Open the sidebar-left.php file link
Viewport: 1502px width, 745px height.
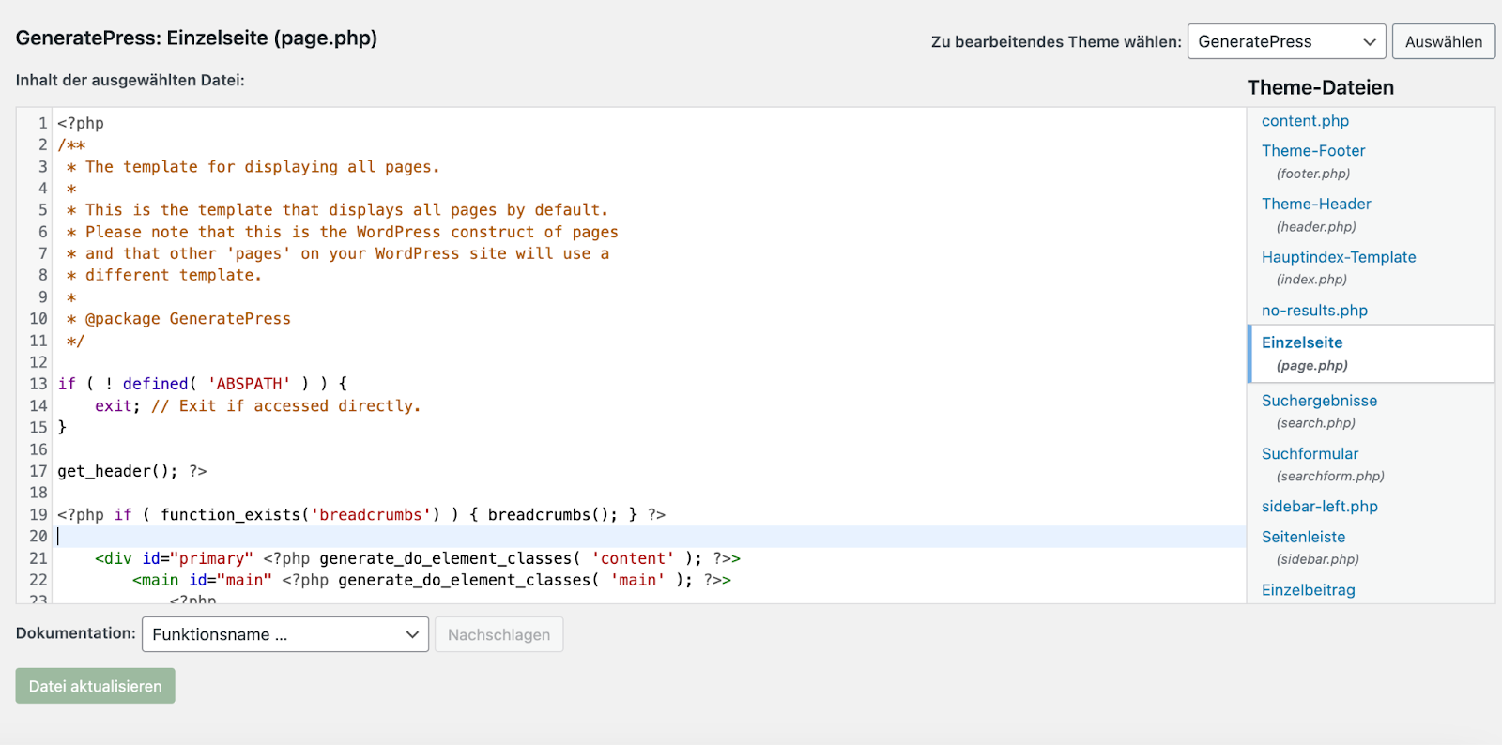(1319, 507)
